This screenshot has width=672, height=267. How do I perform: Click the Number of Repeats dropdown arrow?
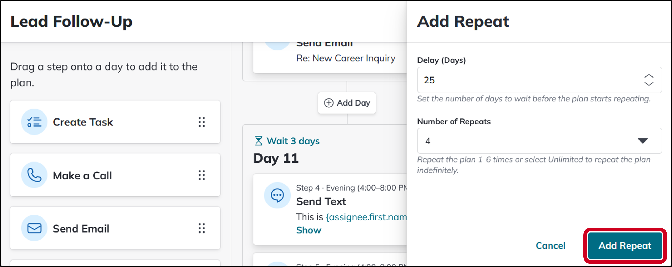click(643, 141)
